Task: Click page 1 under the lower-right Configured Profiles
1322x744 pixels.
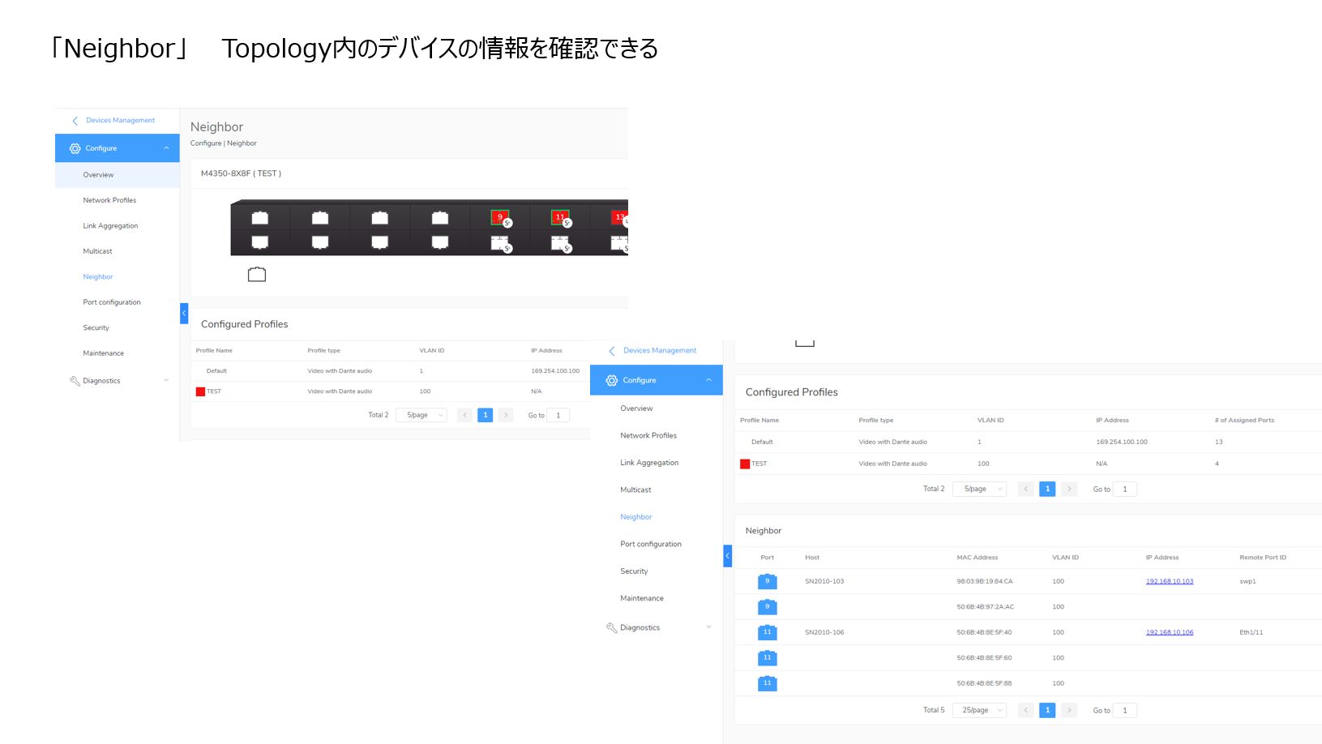Action: click(x=1047, y=489)
